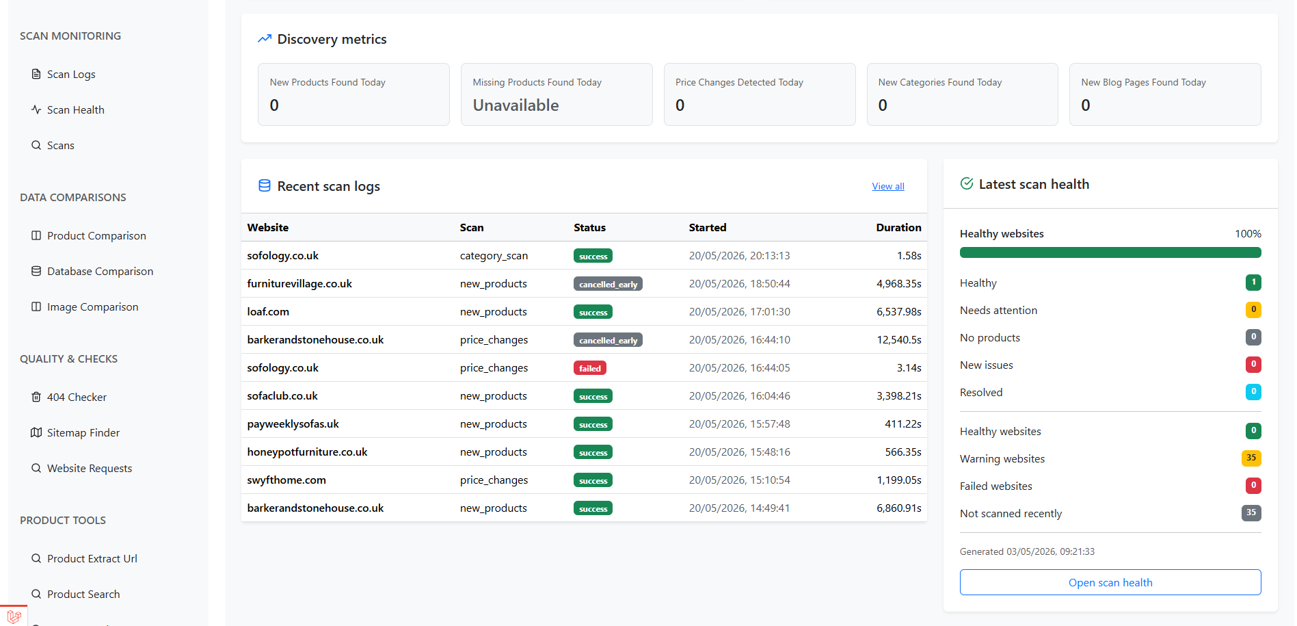Click the Duration column header
This screenshot has height=626, width=1297.
pyautogui.click(x=898, y=227)
